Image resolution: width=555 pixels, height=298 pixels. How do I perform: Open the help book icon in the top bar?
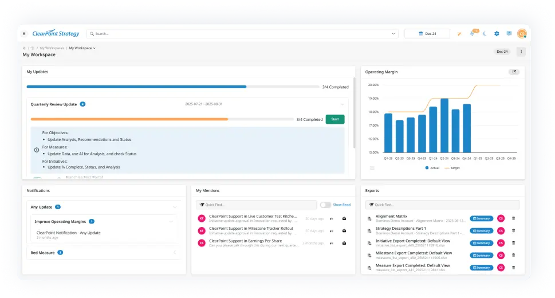point(509,33)
